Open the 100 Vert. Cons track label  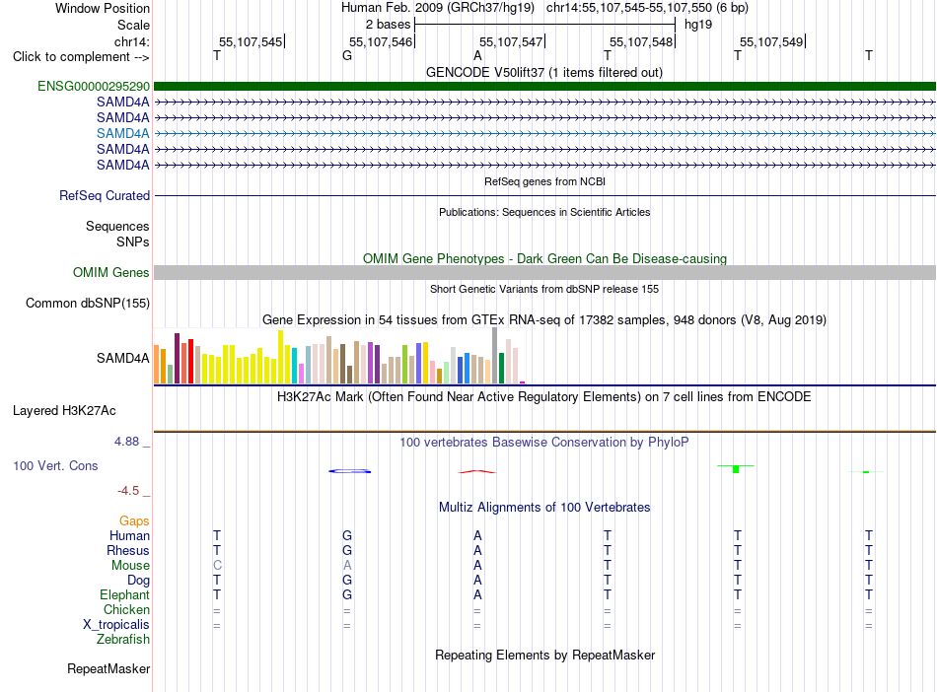pyautogui.click(x=55, y=465)
